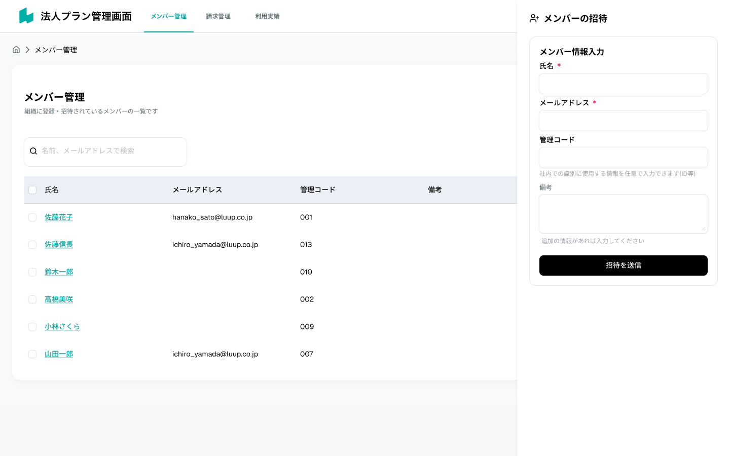Screen dimensions: 730x456
Task: Click the 備考 text area
Action: coord(623,213)
